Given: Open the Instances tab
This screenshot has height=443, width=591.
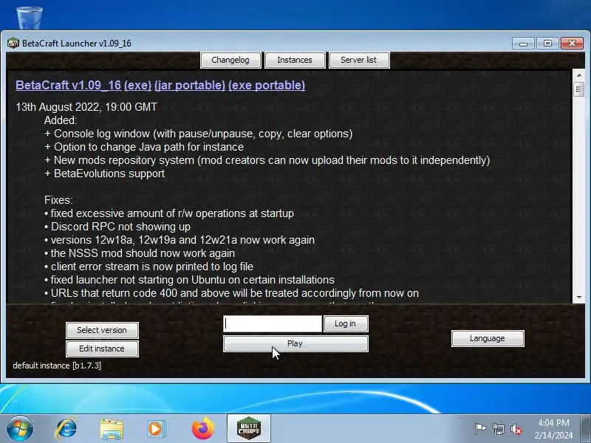Looking at the screenshot, I should point(295,61).
